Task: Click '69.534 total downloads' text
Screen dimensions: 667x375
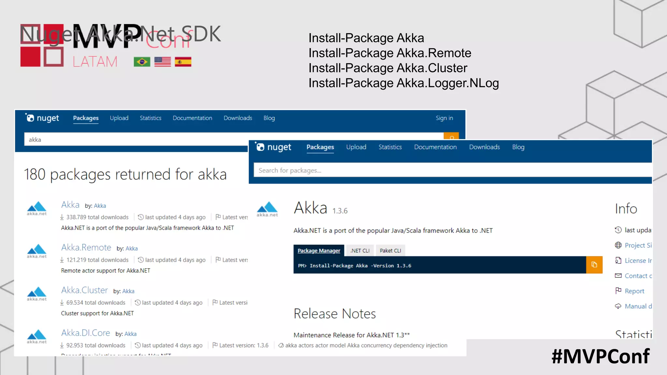Action: [96, 302]
